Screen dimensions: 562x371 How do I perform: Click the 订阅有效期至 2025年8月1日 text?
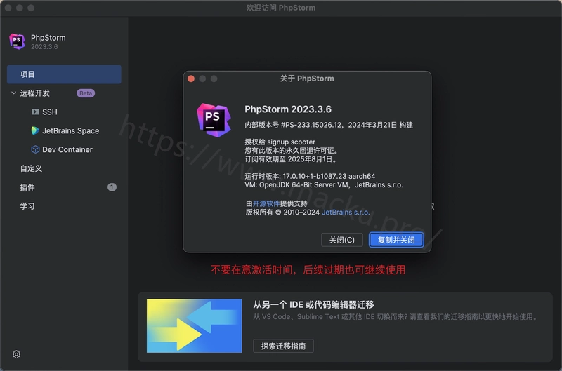click(x=291, y=159)
